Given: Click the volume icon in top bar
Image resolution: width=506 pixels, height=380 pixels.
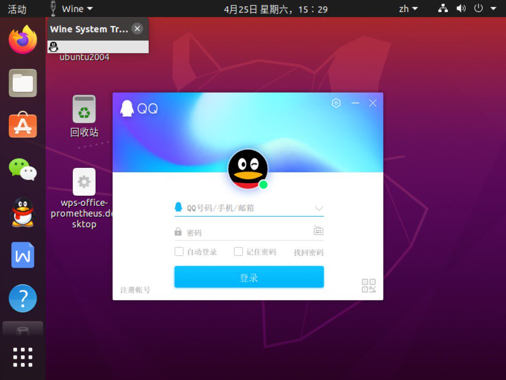Looking at the screenshot, I should (461, 9).
